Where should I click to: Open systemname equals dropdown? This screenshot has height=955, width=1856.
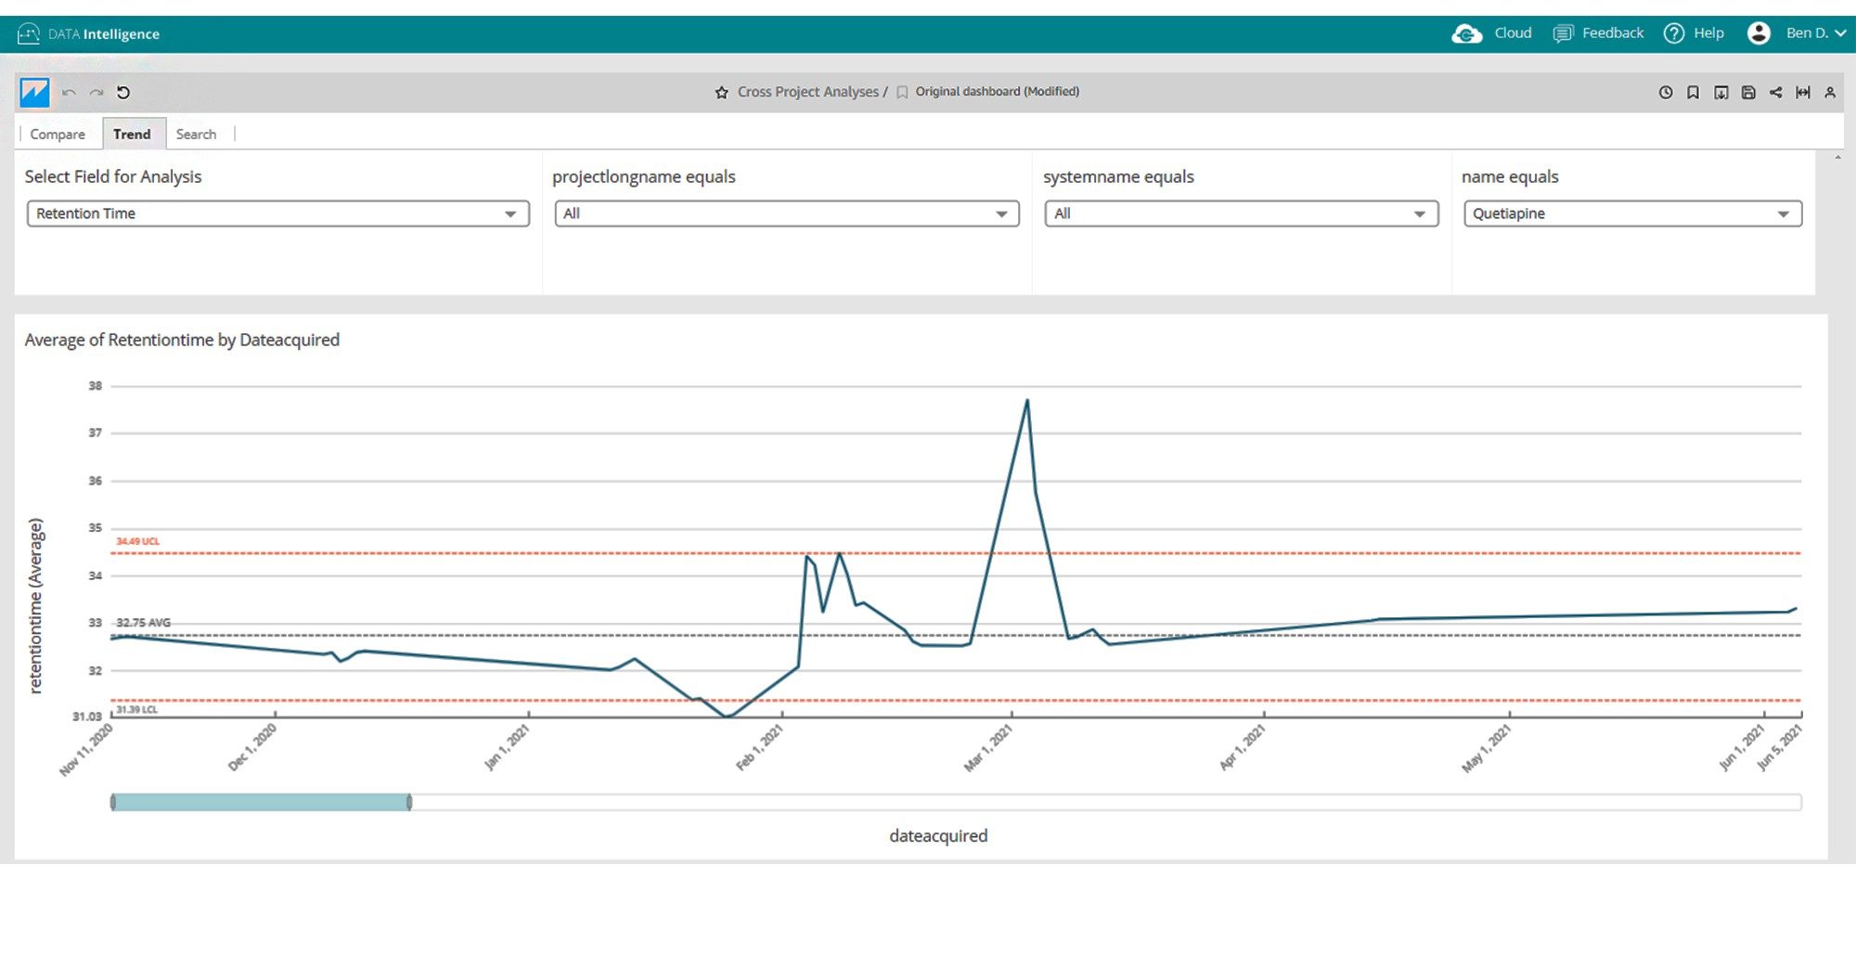coord(1242,214)
